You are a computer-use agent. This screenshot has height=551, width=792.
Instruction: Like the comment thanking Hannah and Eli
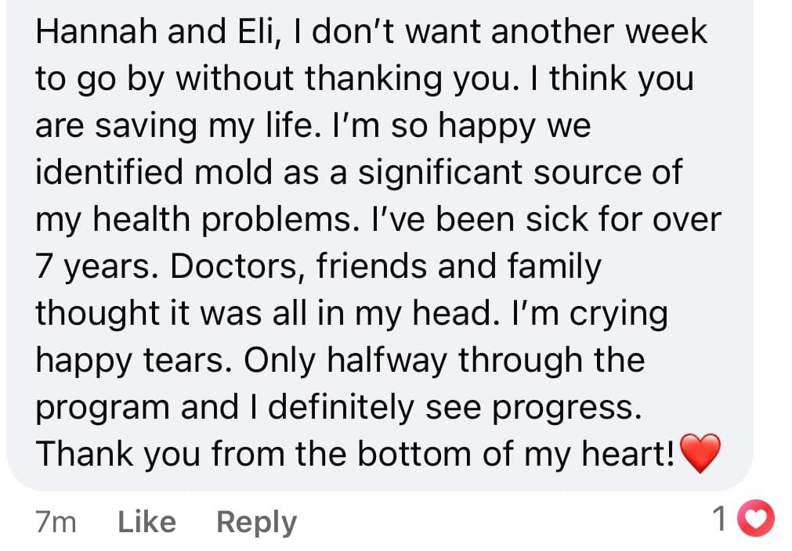click(146, 521)
